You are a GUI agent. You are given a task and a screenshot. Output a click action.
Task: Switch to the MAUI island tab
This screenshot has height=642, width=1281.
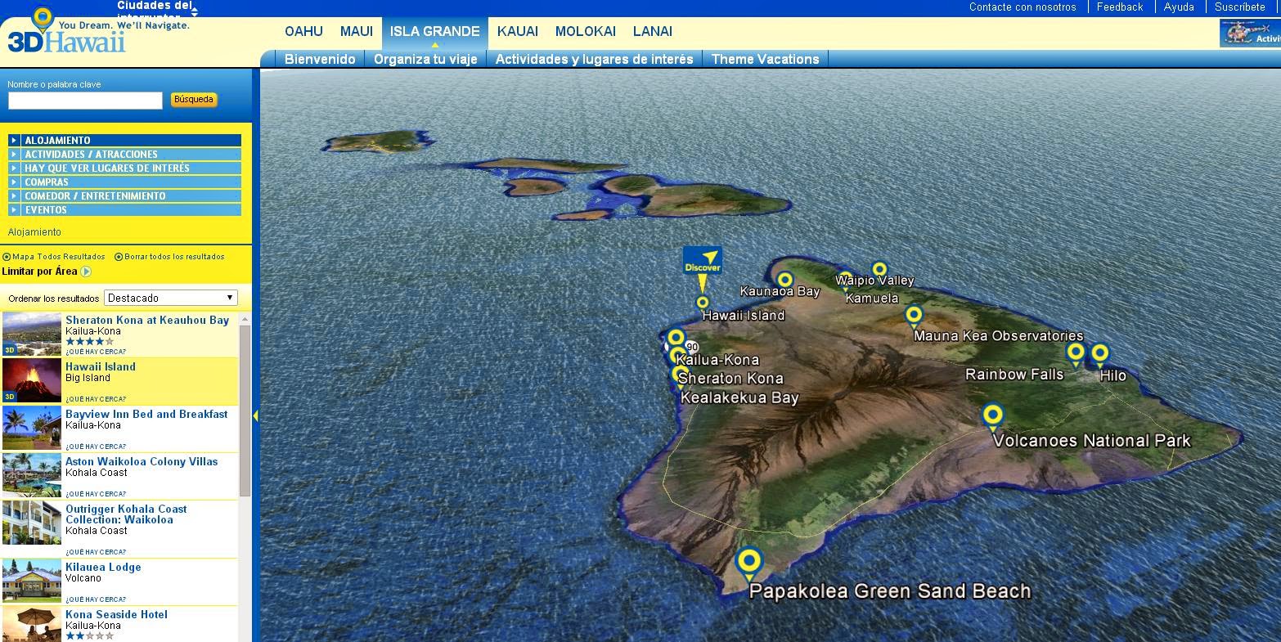357,31
